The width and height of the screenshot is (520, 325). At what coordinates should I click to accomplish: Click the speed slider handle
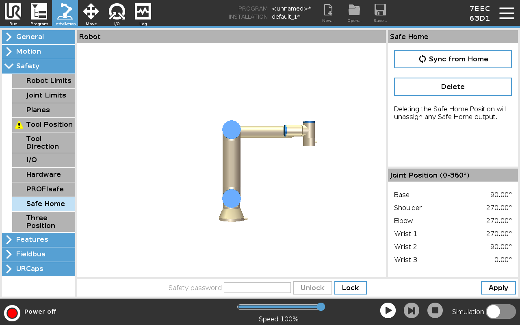tap(321, 307)
